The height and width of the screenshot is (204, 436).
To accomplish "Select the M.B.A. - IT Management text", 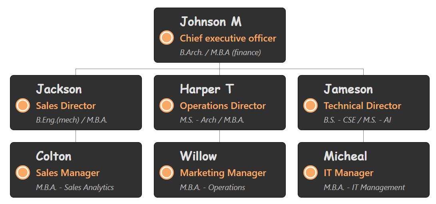I will (364, 187).
